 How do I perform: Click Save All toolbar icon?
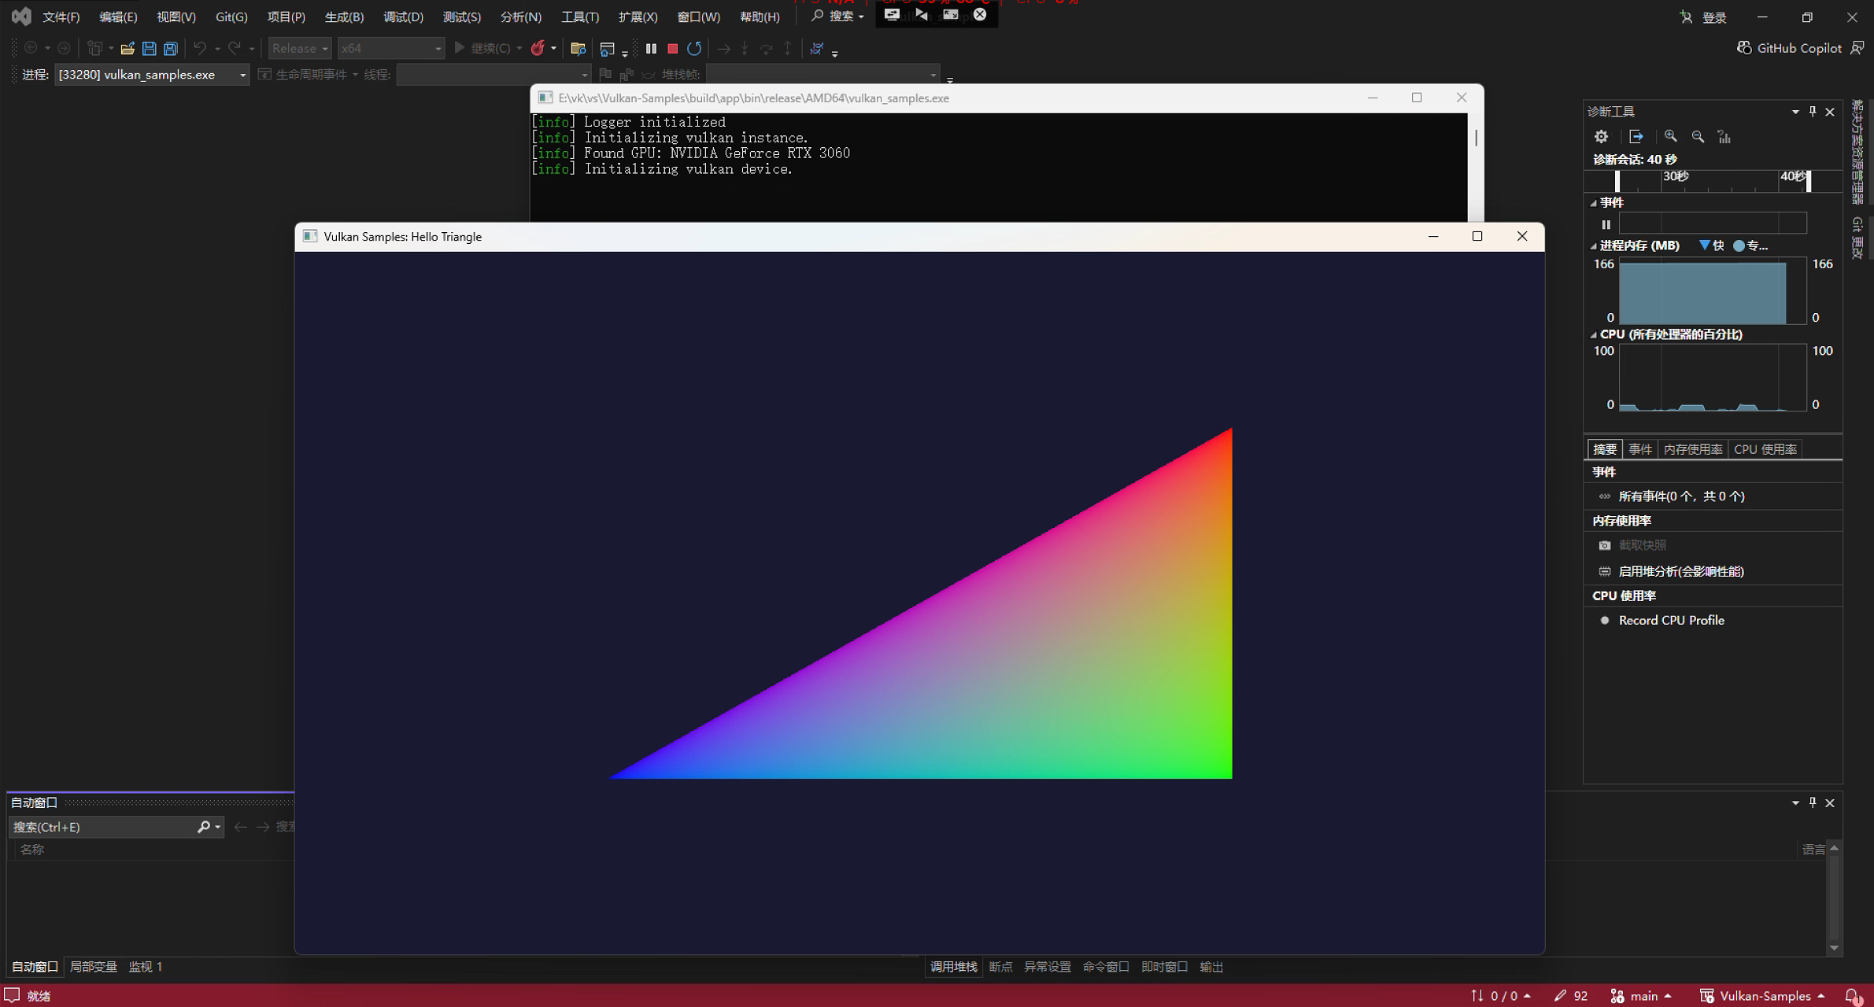coord(170,49)
